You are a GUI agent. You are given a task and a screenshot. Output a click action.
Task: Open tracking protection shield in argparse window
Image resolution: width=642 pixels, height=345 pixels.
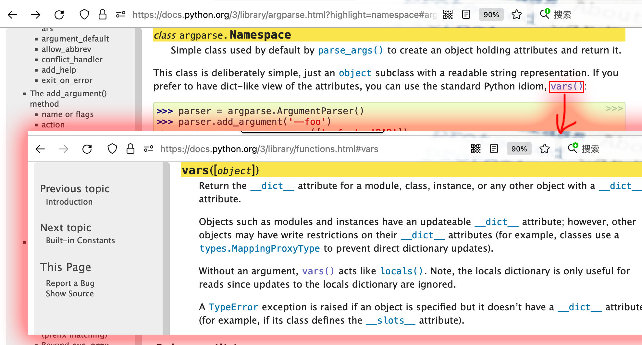tap(84, 15)
